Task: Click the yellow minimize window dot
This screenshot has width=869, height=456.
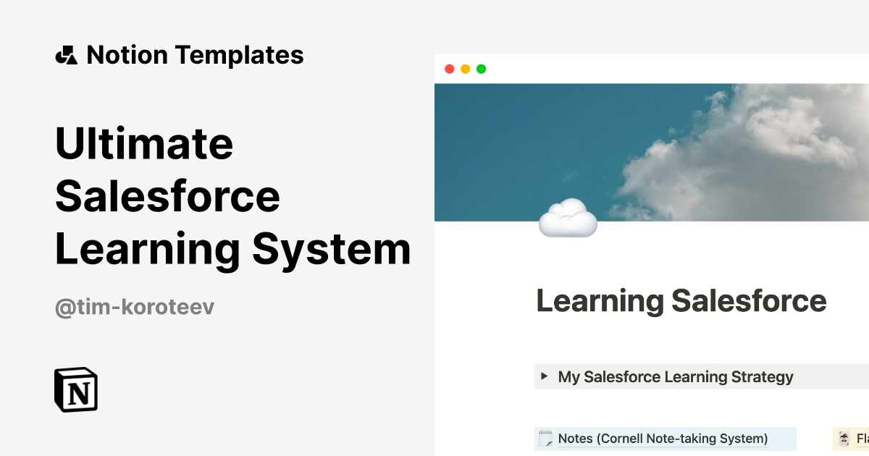Action: click(465, 69)
